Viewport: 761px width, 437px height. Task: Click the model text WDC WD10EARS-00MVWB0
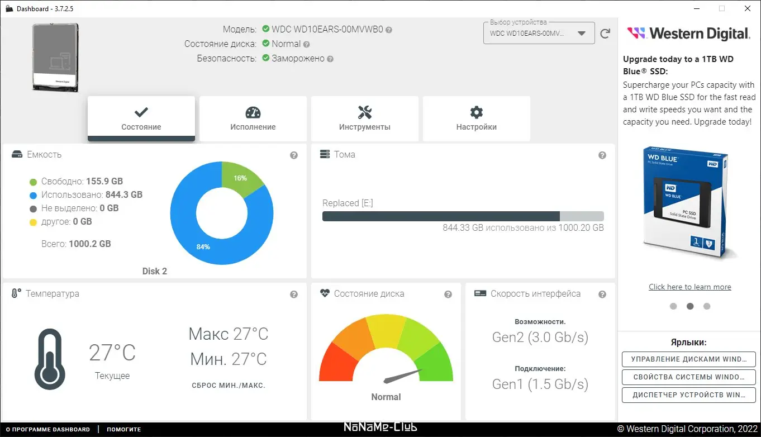[327, 30]
